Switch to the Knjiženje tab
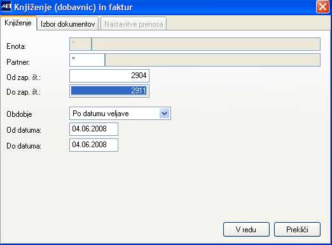Screen dimensions: 332x245 tap(18, 23)
